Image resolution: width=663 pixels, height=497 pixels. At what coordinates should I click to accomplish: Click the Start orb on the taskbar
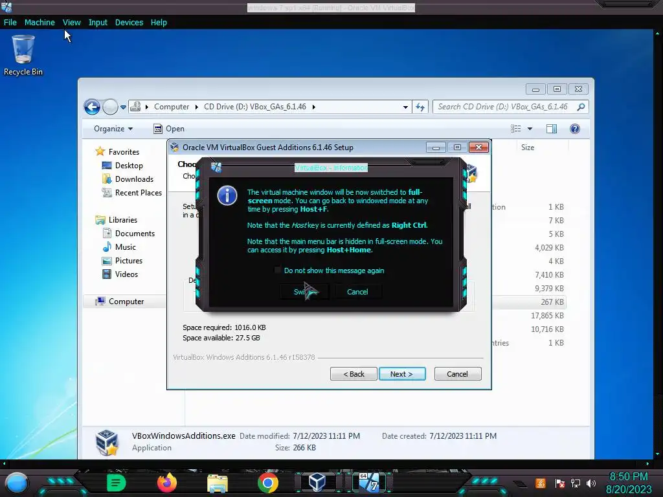pos(16,483)
